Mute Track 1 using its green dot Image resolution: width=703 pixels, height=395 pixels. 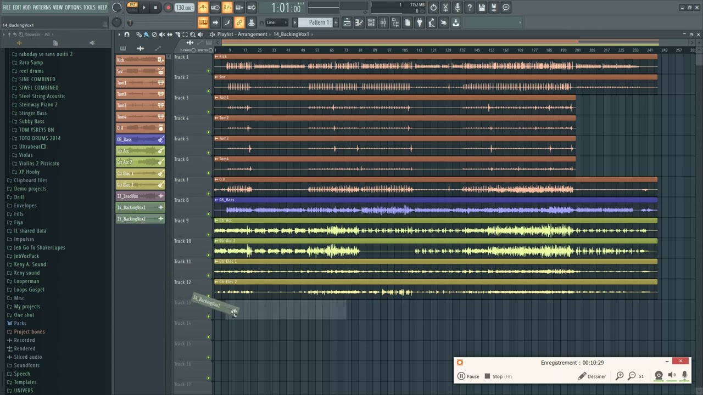(208, 70)
